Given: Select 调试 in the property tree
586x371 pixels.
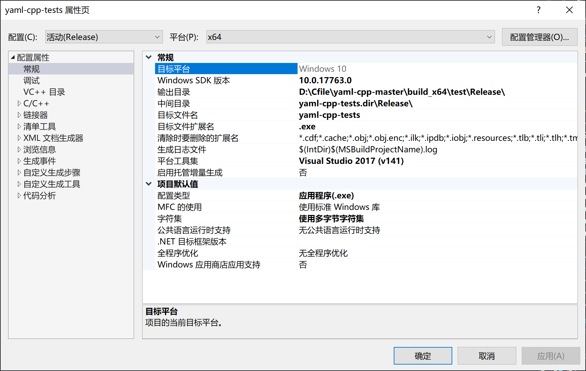Looking at the screenshot, I should (31, 80).
